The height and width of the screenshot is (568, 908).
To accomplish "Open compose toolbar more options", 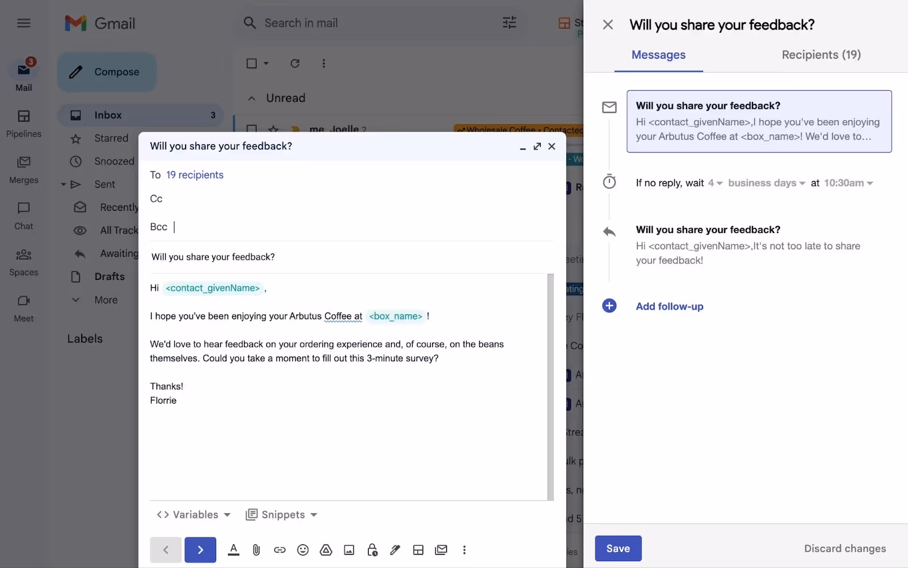I will click(x=464, y=550).
